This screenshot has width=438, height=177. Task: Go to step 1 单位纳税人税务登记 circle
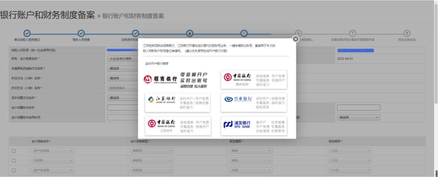pos(27,33)
